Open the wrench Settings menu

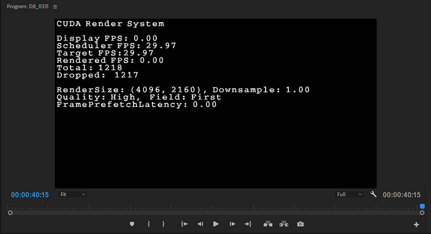[373, 194]
